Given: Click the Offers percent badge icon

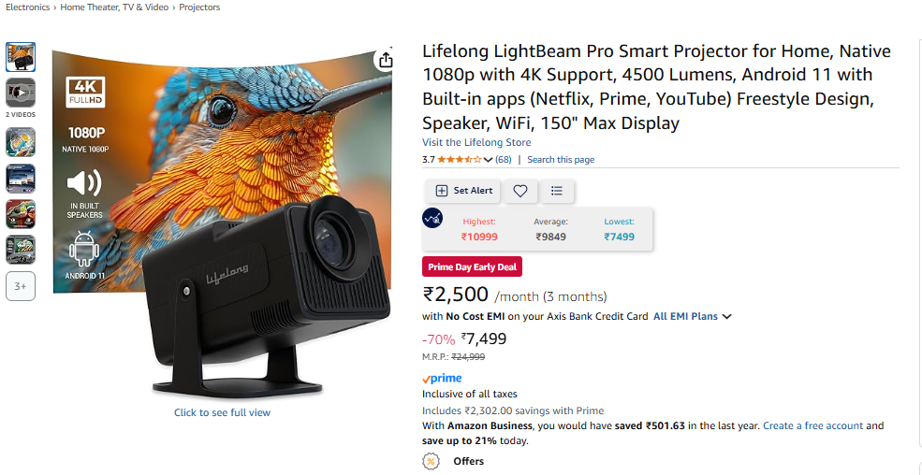Looking at the screenshot, I should (431, 461).
